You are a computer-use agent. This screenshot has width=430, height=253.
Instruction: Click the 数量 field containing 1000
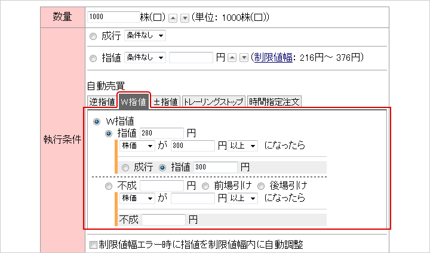[x=113, y=17]
